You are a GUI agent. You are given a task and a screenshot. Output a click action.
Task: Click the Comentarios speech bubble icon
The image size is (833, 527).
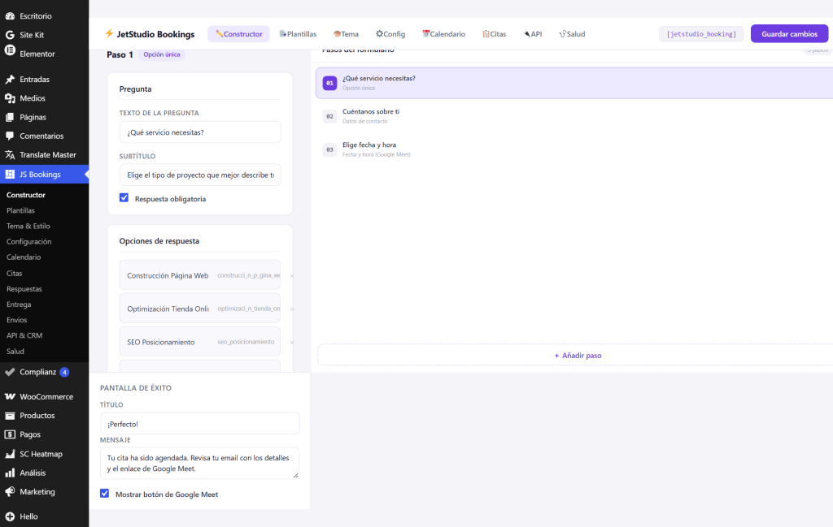(10, 136)
